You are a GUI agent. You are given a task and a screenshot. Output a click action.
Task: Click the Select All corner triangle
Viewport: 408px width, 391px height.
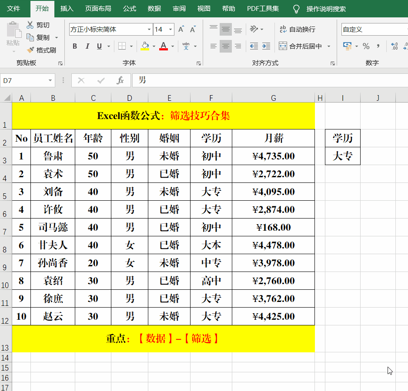(7, 98)
